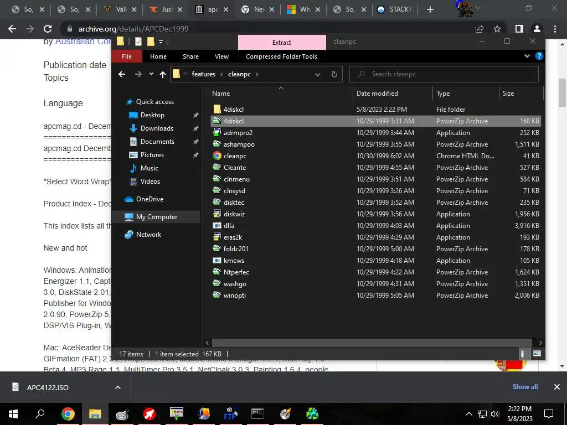The image size is (567, 425).
Task: Expand the cleanpc breadcrumb chevron
Action: tap(257, 74)
